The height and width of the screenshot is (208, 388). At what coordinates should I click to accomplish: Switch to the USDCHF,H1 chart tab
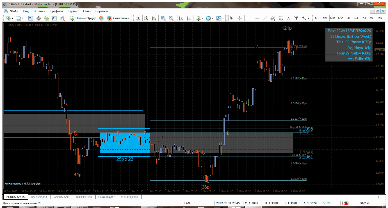pyautogui.click(x=38, y=197)
